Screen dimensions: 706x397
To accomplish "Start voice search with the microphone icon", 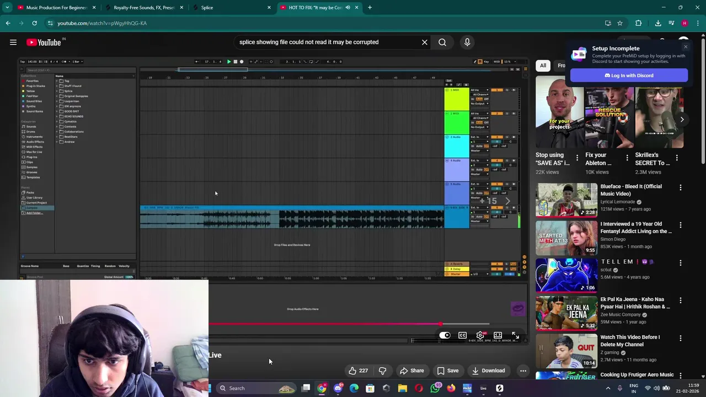I will [x=467, y=42].
